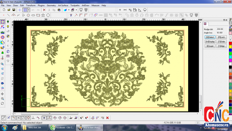This screenshot has height=131, width=232.
Task: Select the rectangle drawing tool
Action: coord(38,15)
